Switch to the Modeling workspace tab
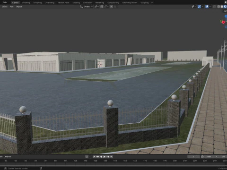227x170 pixels. (26, 3)
